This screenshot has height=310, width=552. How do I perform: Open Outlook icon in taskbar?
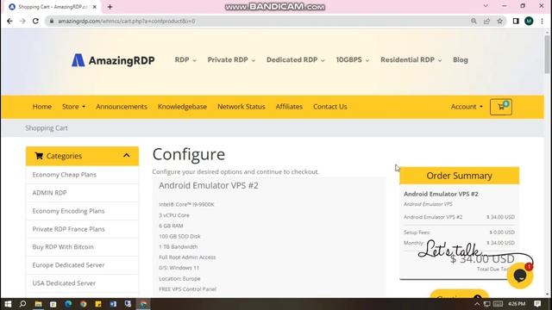pos(113,304)
